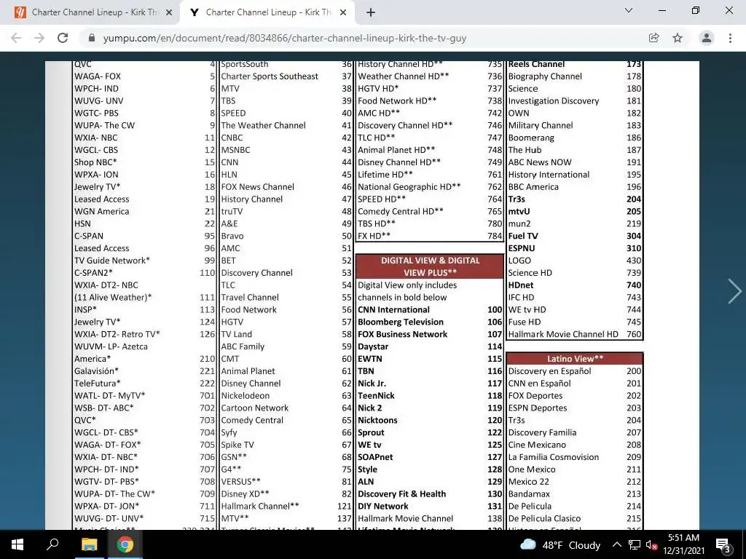Click the ESPN Deportes entry
The height and width of the screenshot is (559, 746).
point(538,408)
